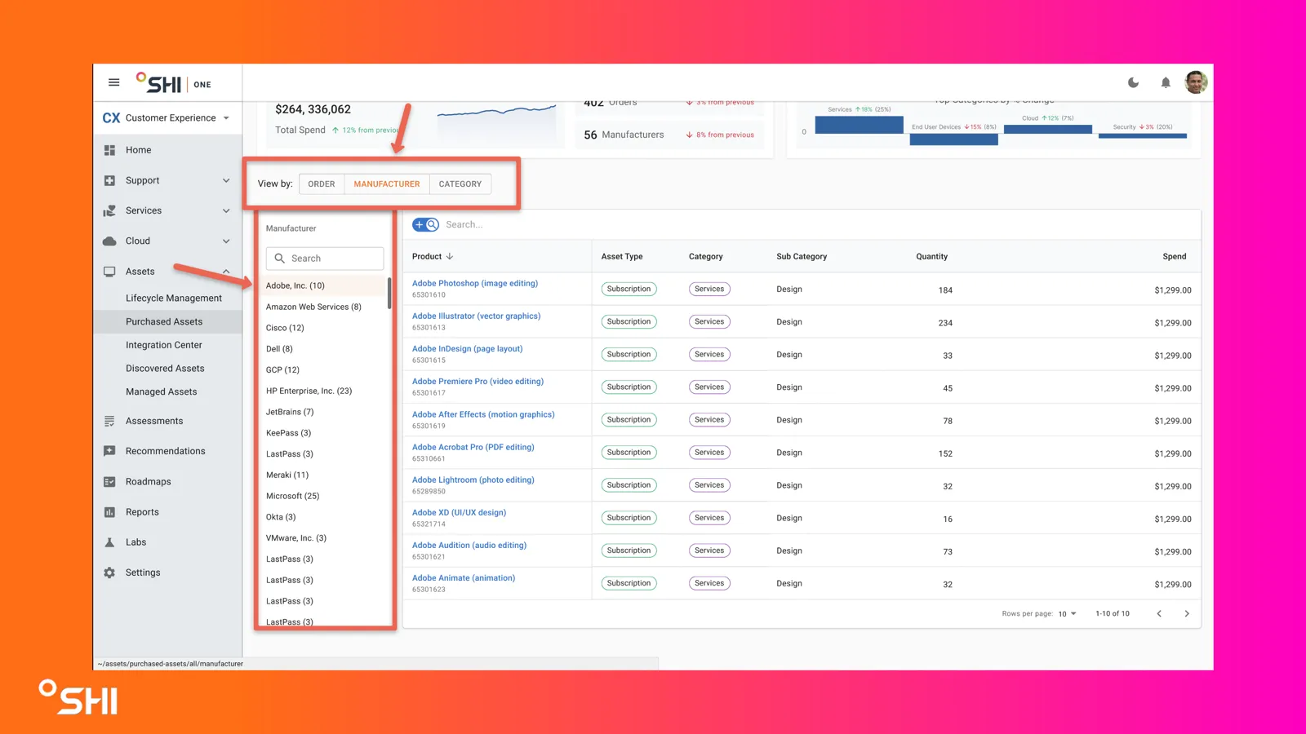This screenshot has width=1306, height=734.
Task: Click the Labs flask icon
Action: [x=109, y=542]
